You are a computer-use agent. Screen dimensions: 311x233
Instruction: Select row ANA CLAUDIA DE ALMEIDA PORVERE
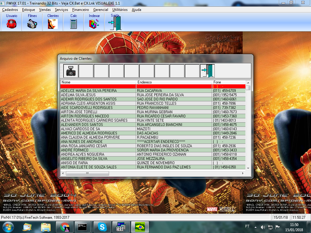point(153,137)
